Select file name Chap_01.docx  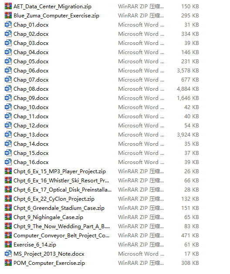pos(31,25)
